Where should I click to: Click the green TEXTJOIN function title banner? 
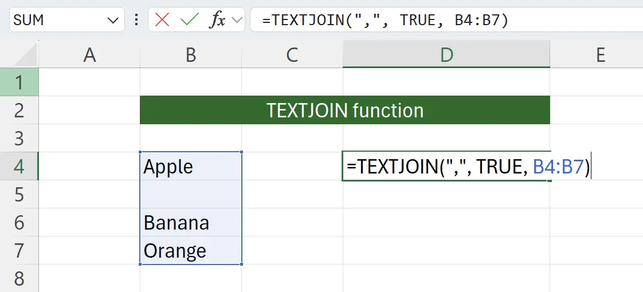[344, 110]
